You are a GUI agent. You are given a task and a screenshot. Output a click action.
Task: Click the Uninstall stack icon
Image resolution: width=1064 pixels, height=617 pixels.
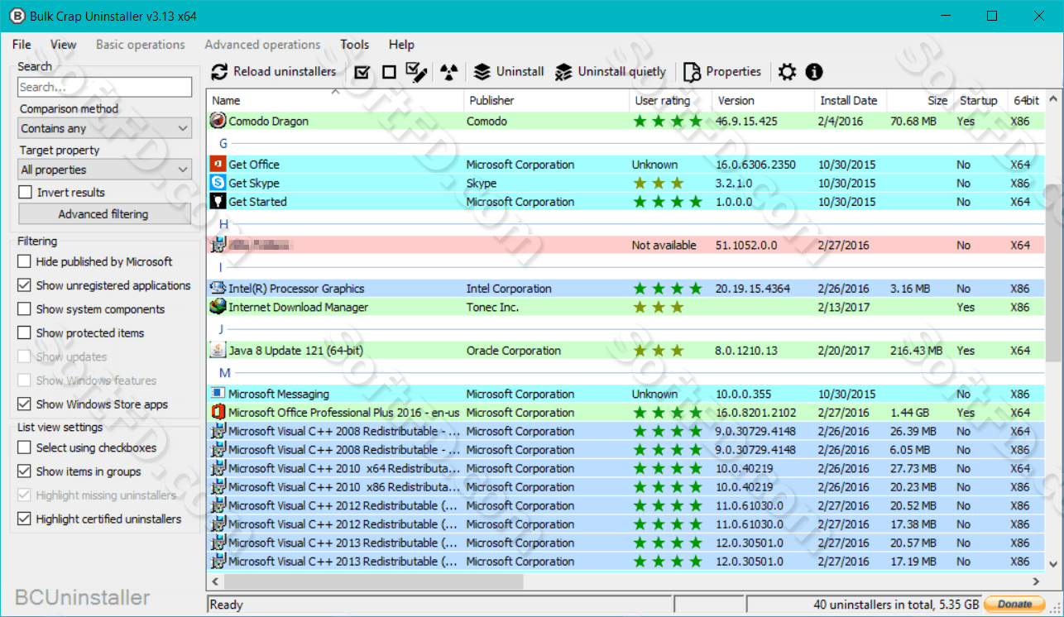(x=482, y=72)
